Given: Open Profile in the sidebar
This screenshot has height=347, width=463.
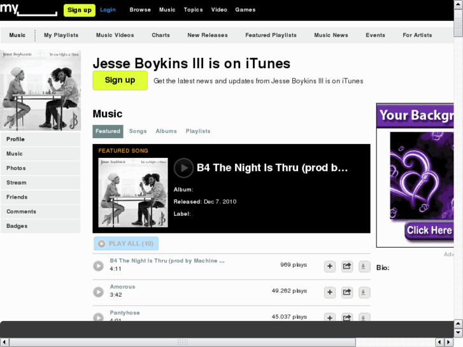Looking at the screenshot, I should click(41, 139).
